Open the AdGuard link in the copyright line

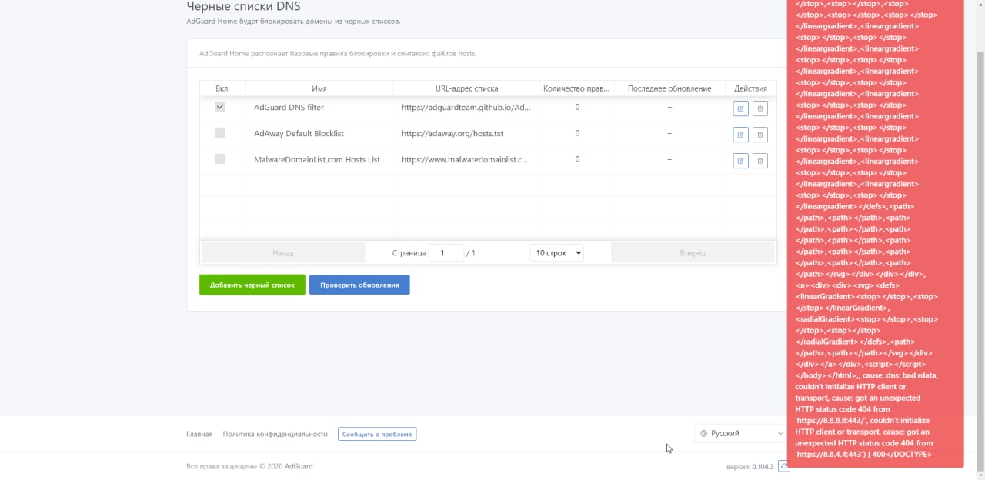(299, 466)
